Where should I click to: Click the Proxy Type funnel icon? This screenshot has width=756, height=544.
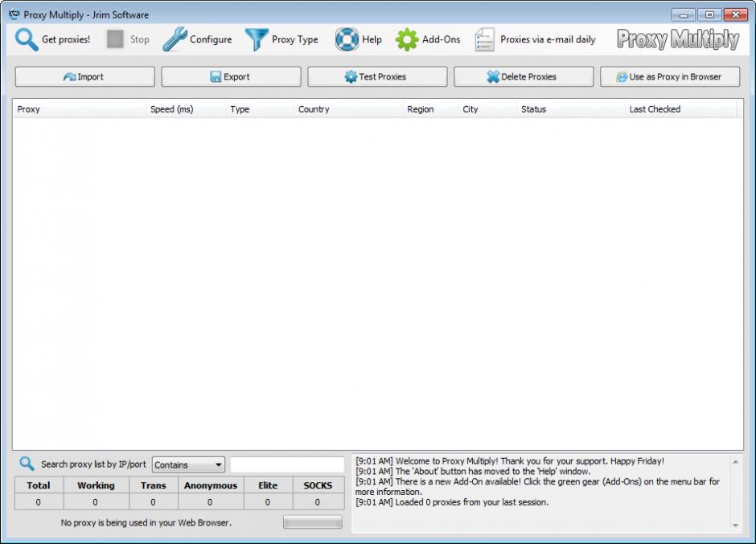257,39
